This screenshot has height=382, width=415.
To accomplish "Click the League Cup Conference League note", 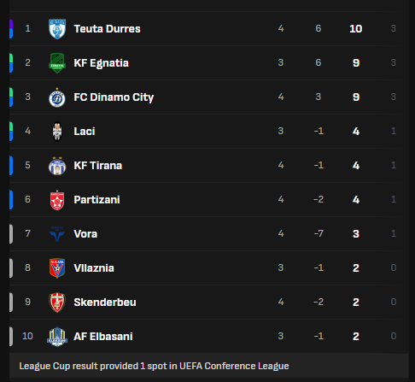I will 154,366.
